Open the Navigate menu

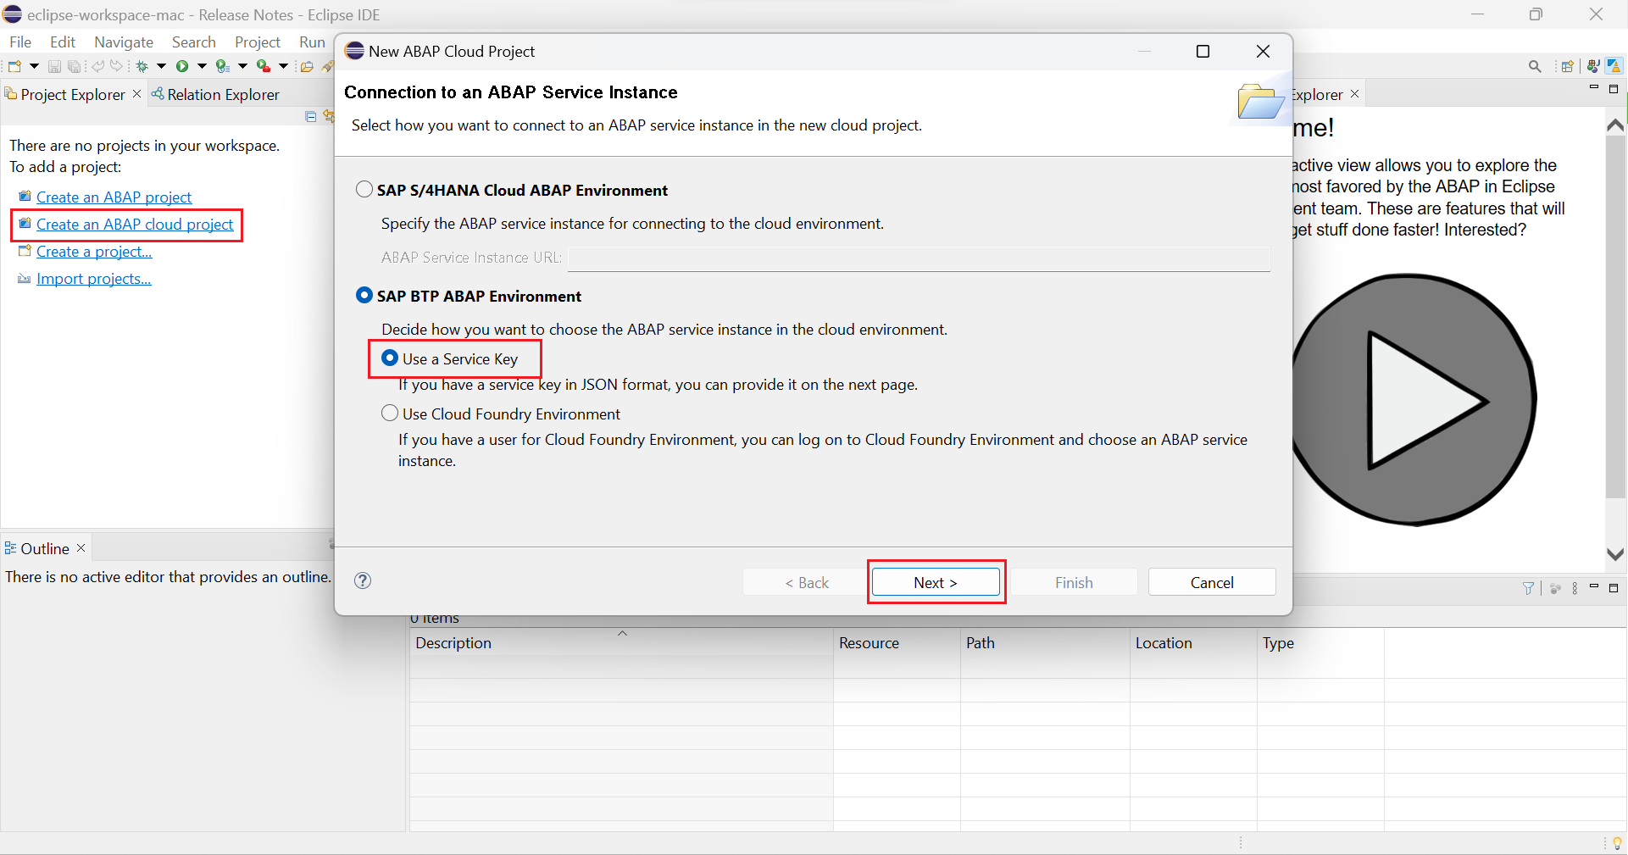124,42
